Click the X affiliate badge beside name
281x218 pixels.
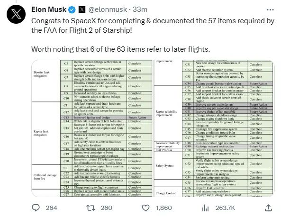tap(82, 9)
